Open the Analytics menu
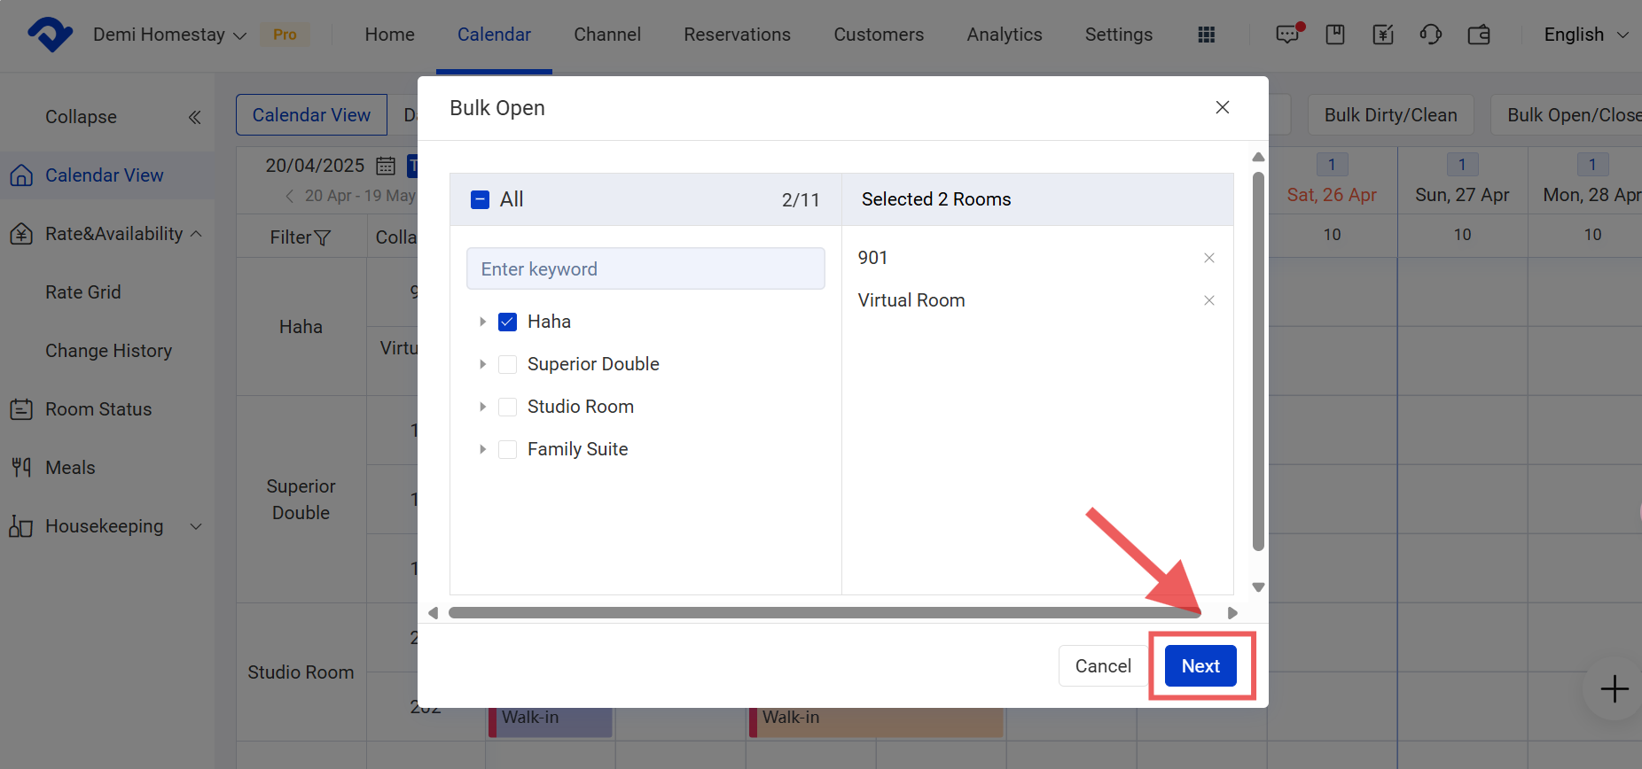 1004,35
